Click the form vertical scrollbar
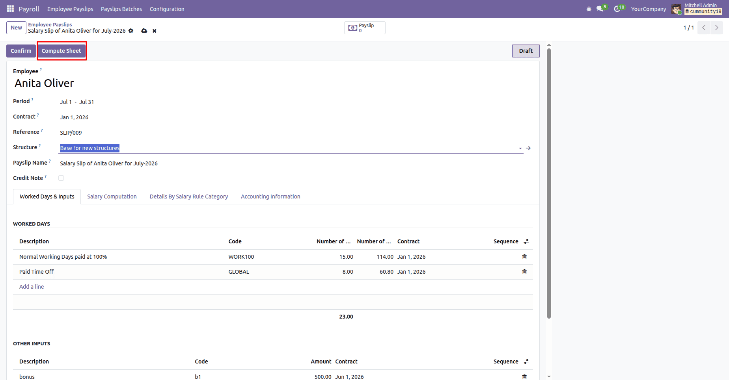Image resolution: width=729 pixels, height=380 pixels. [549, 183]
